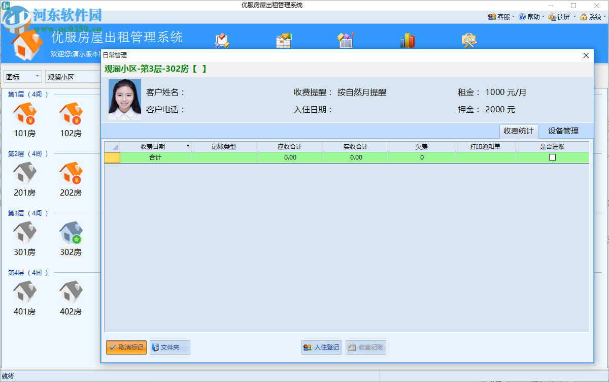Click the 第1层（4间）floor group header

point(28,94)
